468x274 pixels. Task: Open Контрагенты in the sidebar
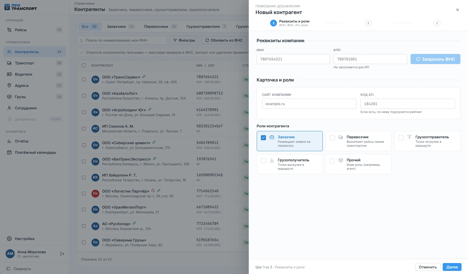coord(35,52)
